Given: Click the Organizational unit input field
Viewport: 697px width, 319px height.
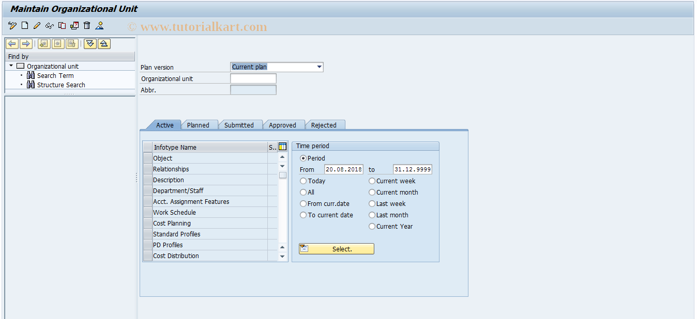Looking at the screenshot, I should click(x=253, y=78).
